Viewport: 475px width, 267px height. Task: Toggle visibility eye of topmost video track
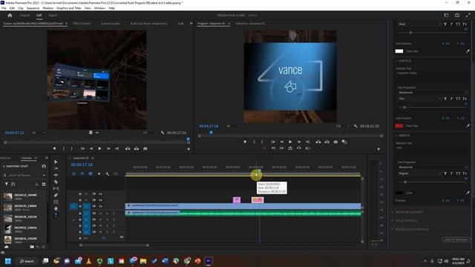[x=100, y=194]
